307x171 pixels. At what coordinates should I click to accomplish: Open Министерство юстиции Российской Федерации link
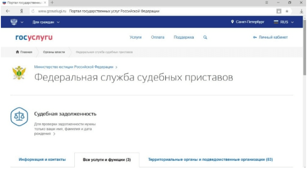coord(74,67)
